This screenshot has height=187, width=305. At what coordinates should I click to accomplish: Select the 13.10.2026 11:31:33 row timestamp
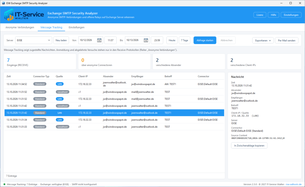click(x=17, y=127)
